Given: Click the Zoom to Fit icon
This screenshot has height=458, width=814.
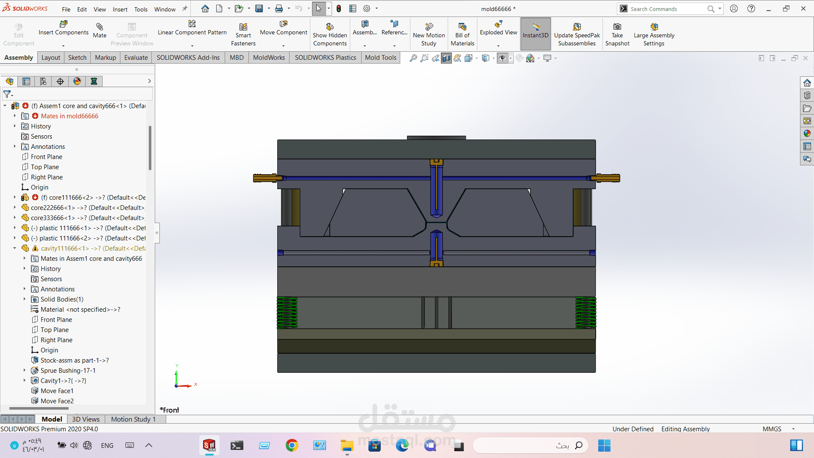Looking at the screenshot, I should 413,59.
